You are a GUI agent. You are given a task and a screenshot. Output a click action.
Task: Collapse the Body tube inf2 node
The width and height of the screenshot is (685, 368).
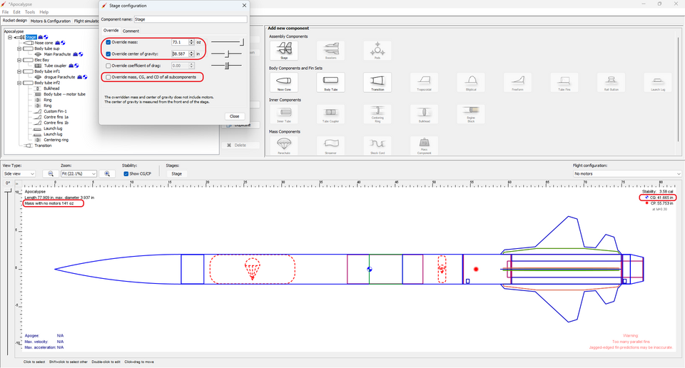[x=19, y=83]
